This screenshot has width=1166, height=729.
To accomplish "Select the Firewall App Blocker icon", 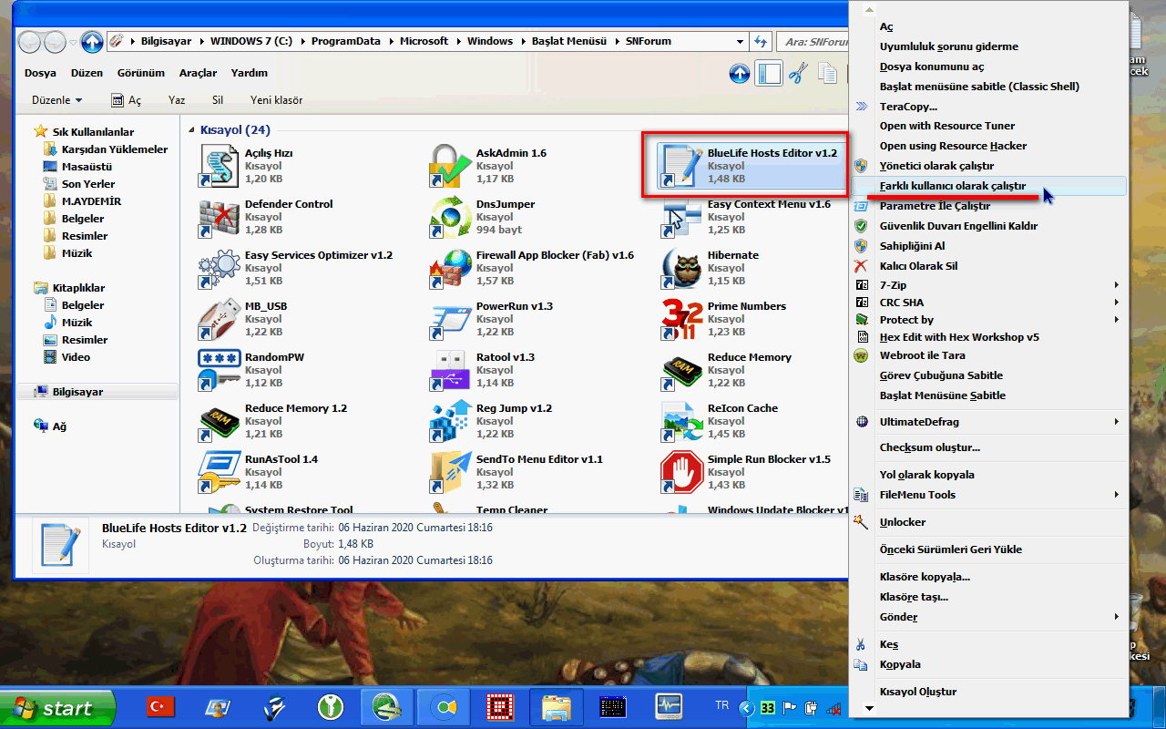I will (451, 268).
